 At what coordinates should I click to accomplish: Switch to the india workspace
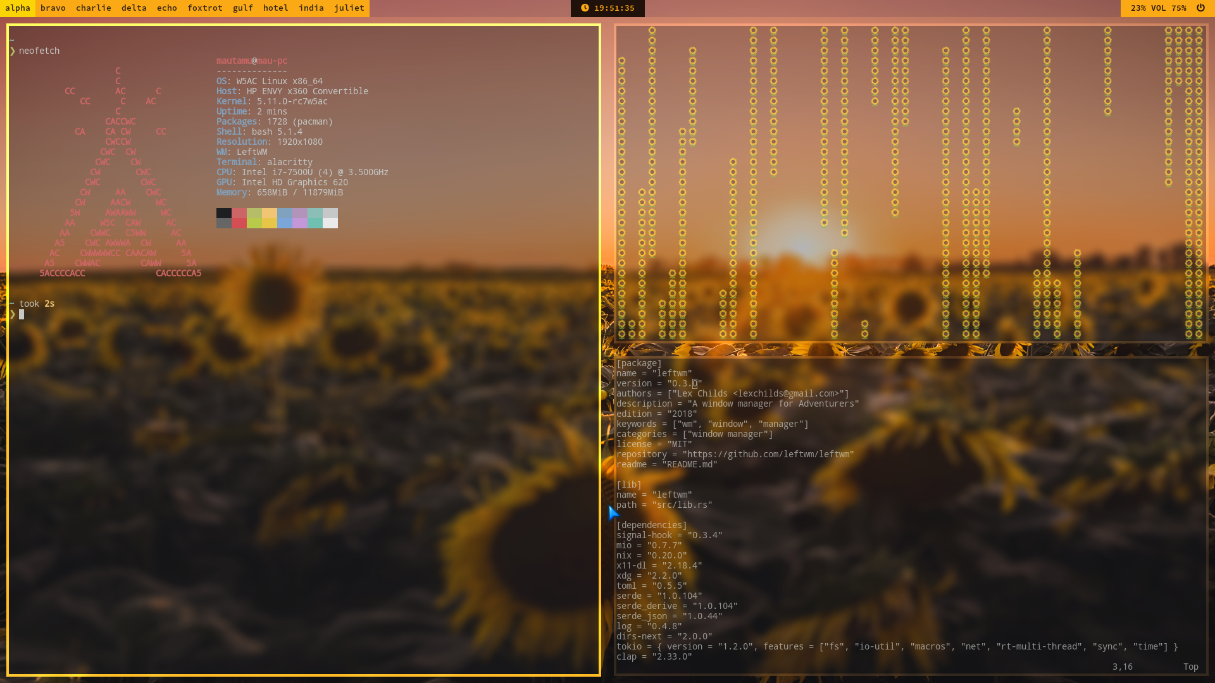[x=311, y=8]
